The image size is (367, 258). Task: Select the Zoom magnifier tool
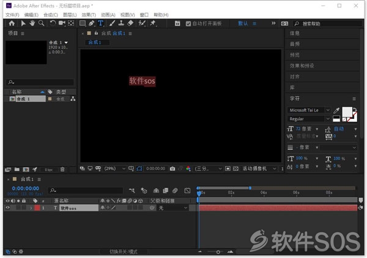point(41,23)
